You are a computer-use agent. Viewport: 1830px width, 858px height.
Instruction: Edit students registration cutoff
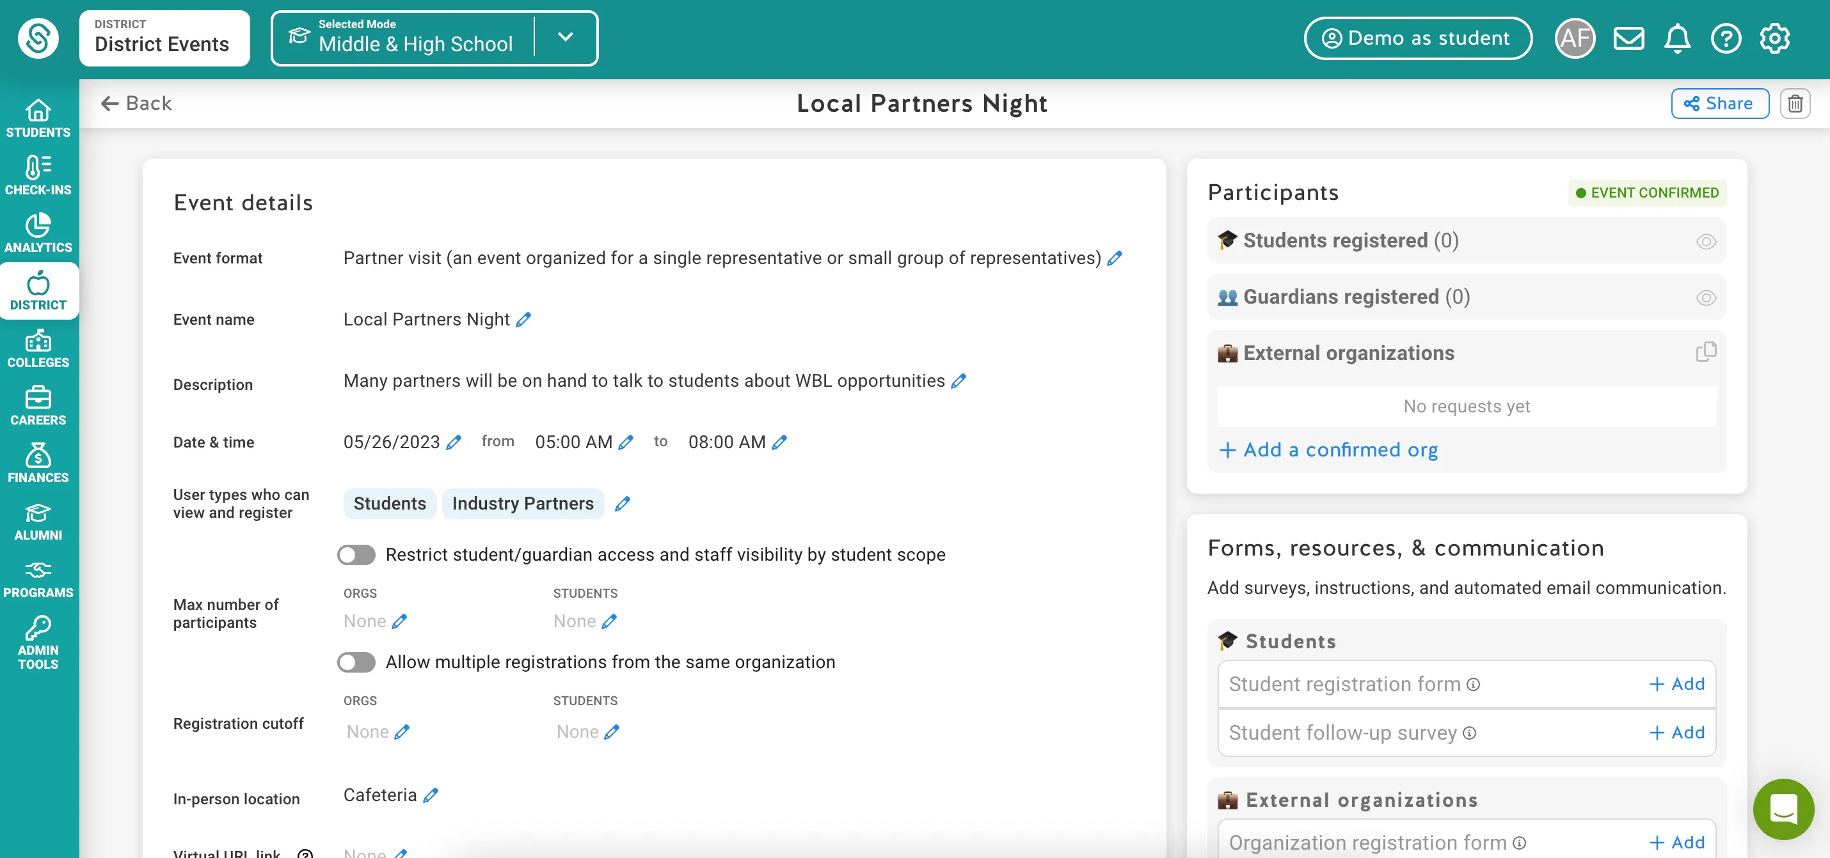point(612,731)
